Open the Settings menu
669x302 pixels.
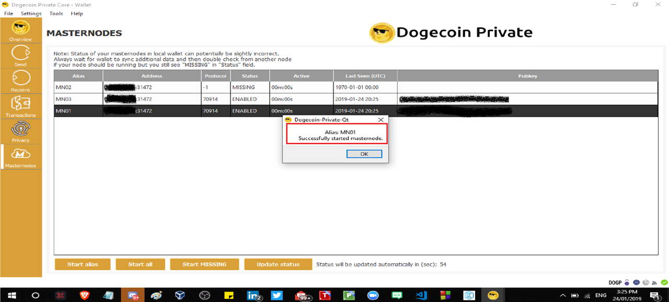coord(31,14)
